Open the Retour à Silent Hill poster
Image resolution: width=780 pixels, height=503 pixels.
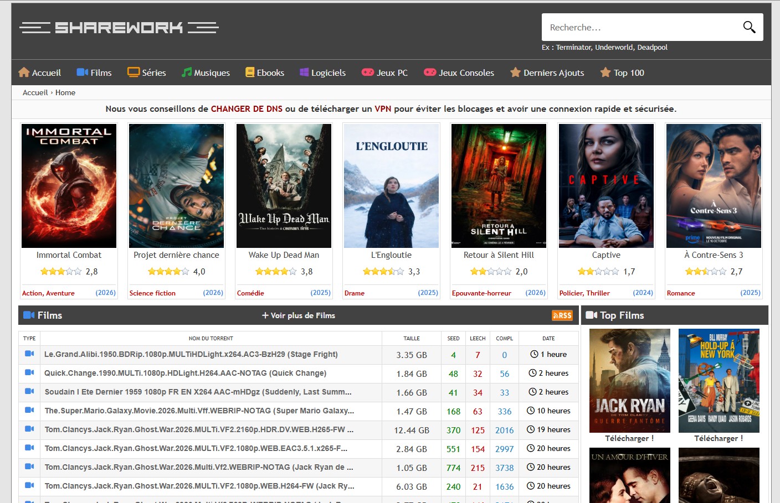coord(499,186)
